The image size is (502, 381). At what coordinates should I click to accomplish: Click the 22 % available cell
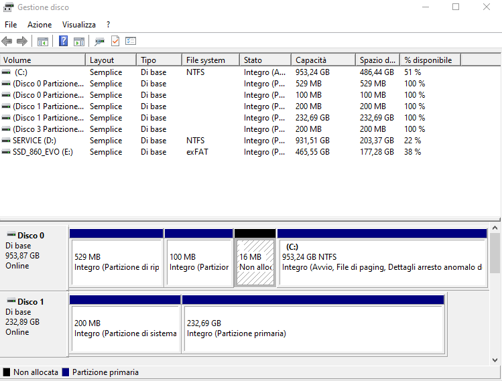(413, 141)
